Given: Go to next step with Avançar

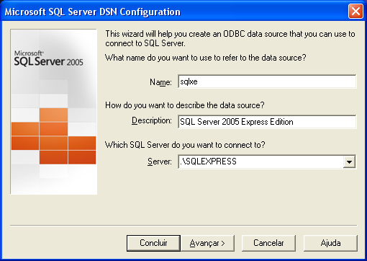Looking at the screenshot, I should pos(207,243).
